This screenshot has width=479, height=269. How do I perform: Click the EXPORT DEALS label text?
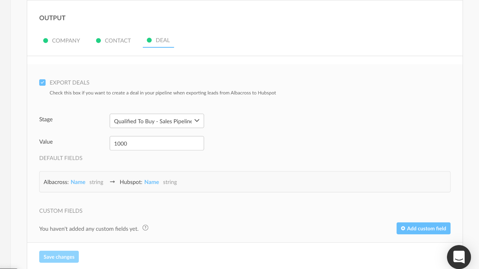click(69, 82)
